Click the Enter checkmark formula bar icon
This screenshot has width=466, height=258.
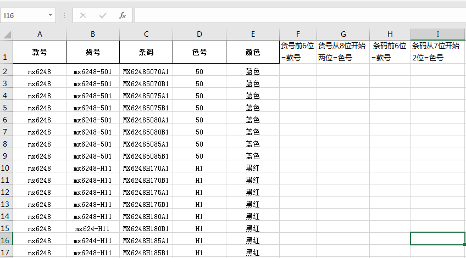click(103, 15)
